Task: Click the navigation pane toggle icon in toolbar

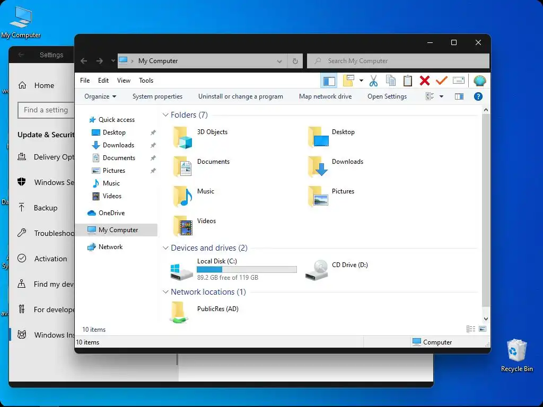Action: (x=329, y=81)
